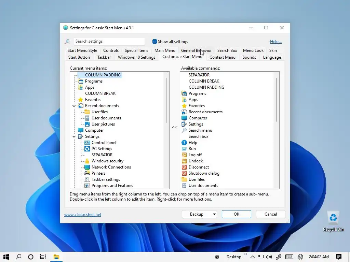Screen dimensions: 350x262
Task: Select User files in Available commands
Action: [197, 179]
